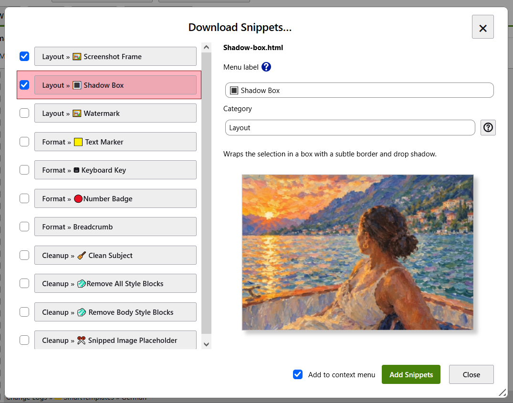
Task: Click the dialog resize grip corner
Action: coord(502,393)
